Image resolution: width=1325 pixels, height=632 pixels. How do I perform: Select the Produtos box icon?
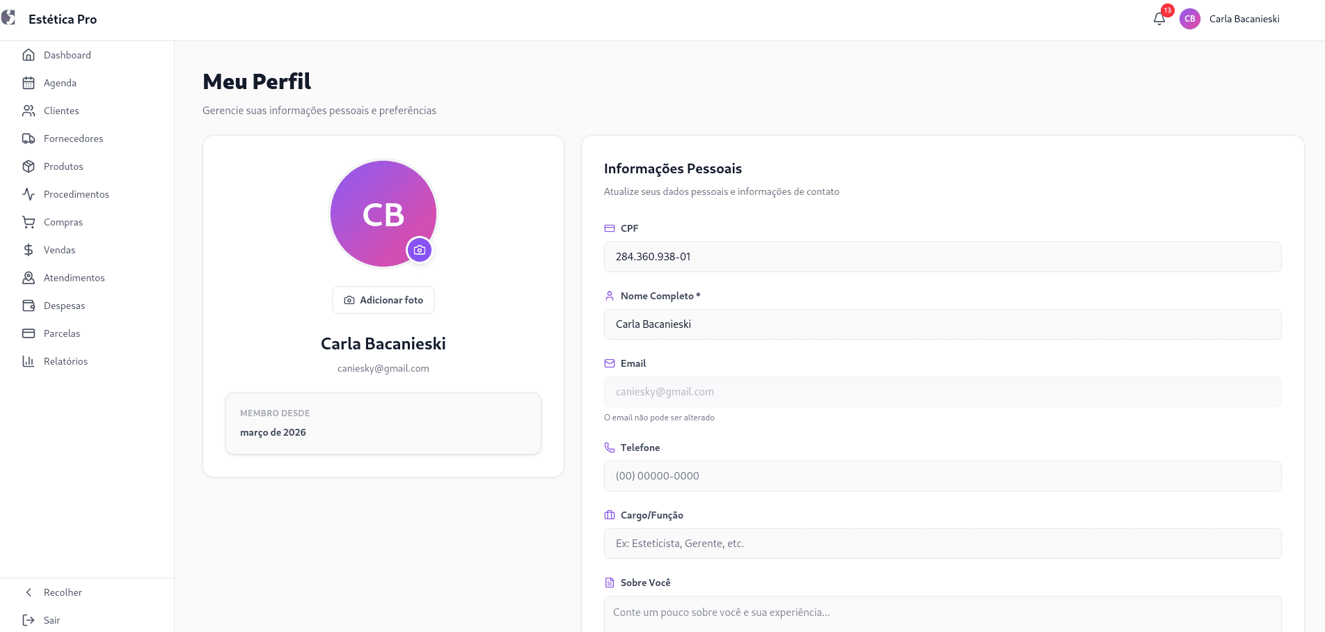pos(29,166)
